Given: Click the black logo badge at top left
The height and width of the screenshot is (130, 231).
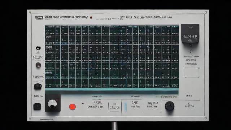Looking at the screenshot, I should (39, 18).
